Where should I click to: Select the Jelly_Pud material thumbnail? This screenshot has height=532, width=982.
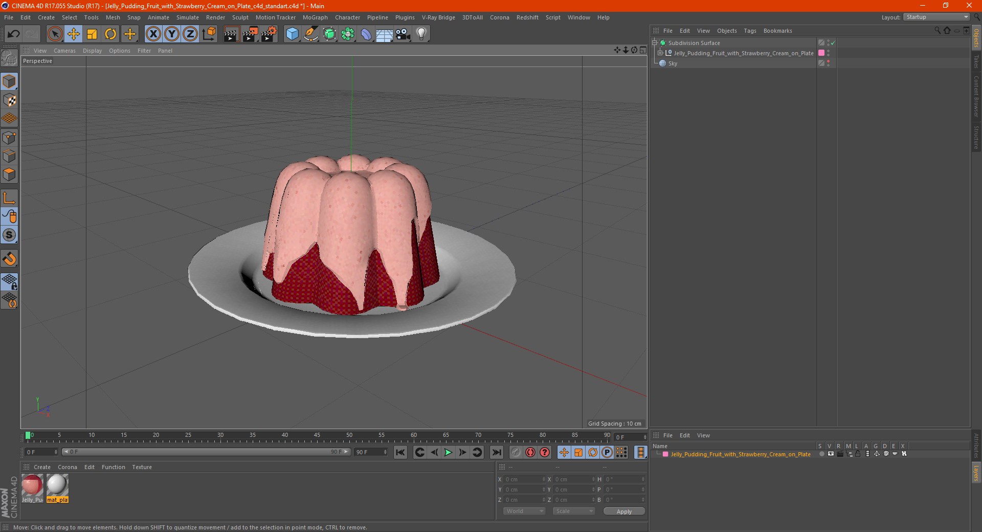pyautogui.click(x=32, y=489)
